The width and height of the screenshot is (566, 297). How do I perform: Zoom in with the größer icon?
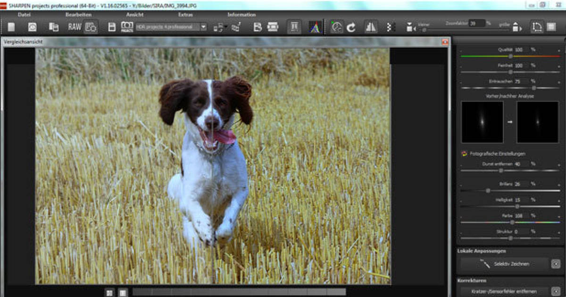tap(516, 27)
